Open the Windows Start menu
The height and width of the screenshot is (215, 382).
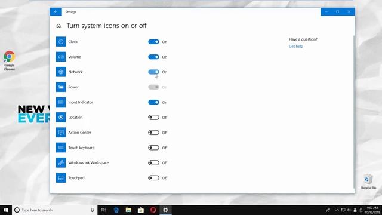click(x=6, y=210)
